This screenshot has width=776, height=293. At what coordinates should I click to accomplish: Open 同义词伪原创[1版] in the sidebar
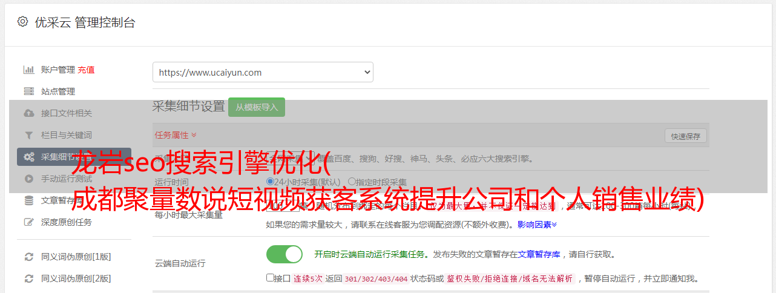point(76,257)
